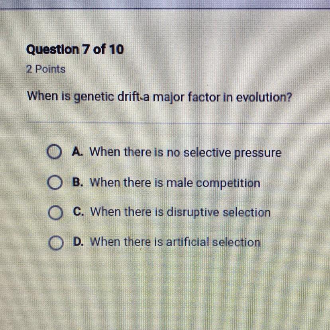Mark radio button for option D

click(x=55, y=243)
